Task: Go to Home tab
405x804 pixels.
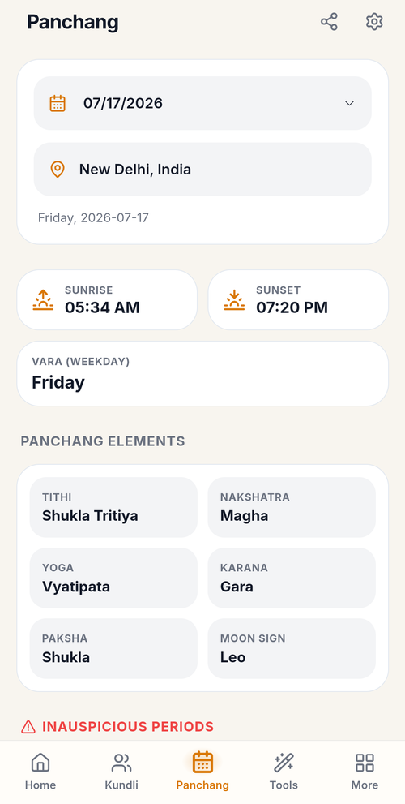Action: click(40, 772)
